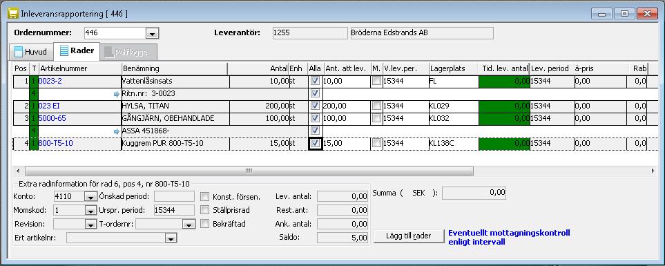The image size is (665, 266).
Task: Open the Ert artikelnr dropdown
Action: pyautogui.click(x=171, y=238)
